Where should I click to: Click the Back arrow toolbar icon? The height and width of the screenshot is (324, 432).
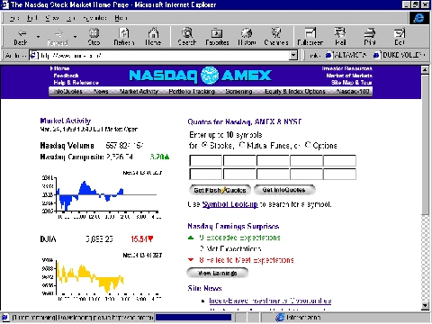pos(22,33)
